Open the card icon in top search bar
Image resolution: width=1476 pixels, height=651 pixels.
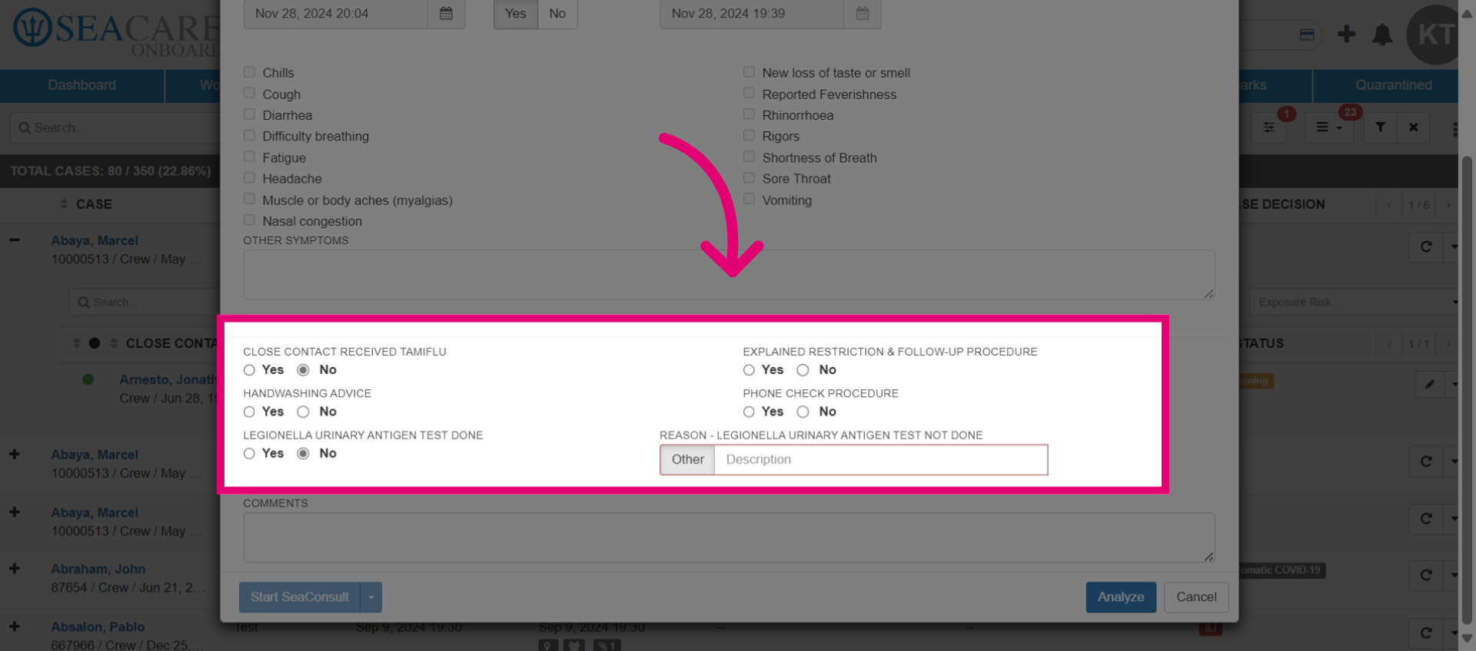(1307, 35)
